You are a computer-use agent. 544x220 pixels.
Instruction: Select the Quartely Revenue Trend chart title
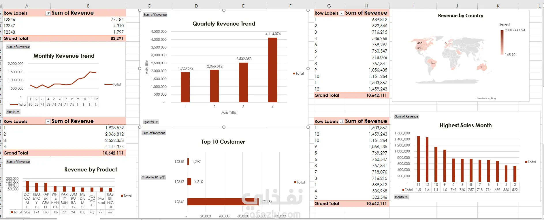(224, 24)
